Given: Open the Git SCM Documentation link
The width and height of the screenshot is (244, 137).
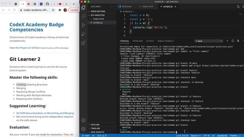Looking at the screenshot, I should (x=45, y=113).
